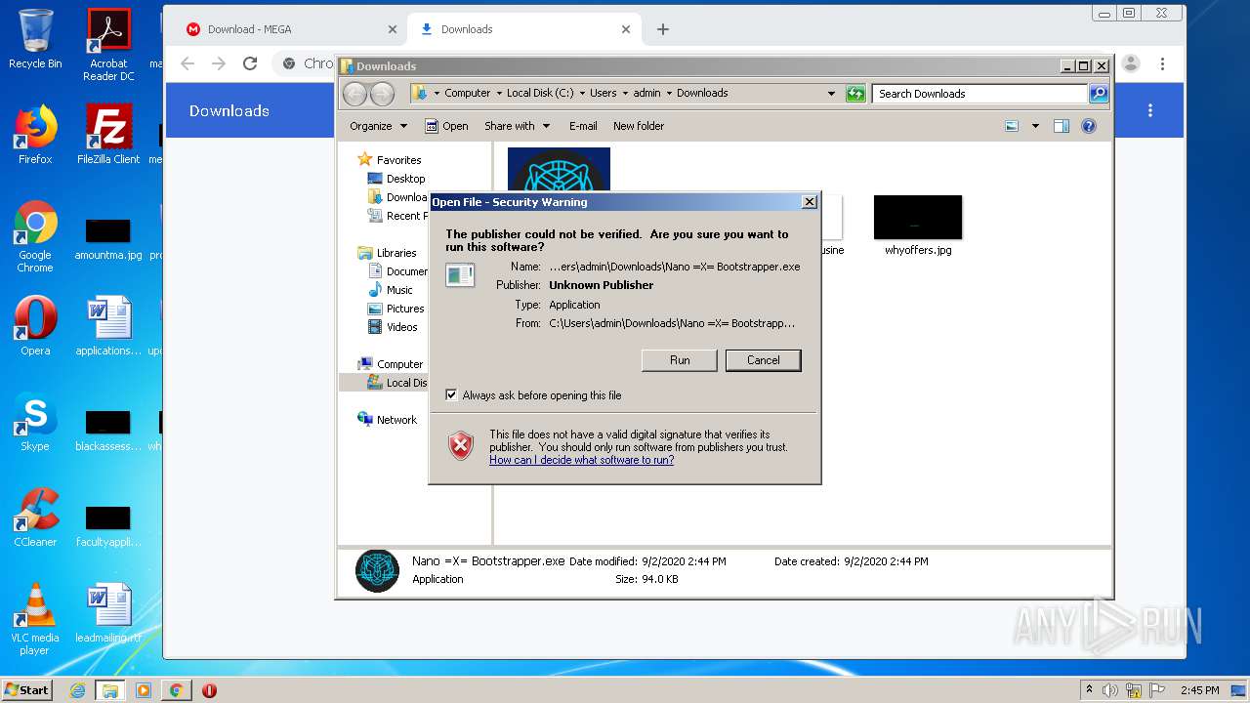Open Internet Explorer from taskbar
This screenshot has height=703, width=1250.
pyautogui.click(x=77, y=690)
